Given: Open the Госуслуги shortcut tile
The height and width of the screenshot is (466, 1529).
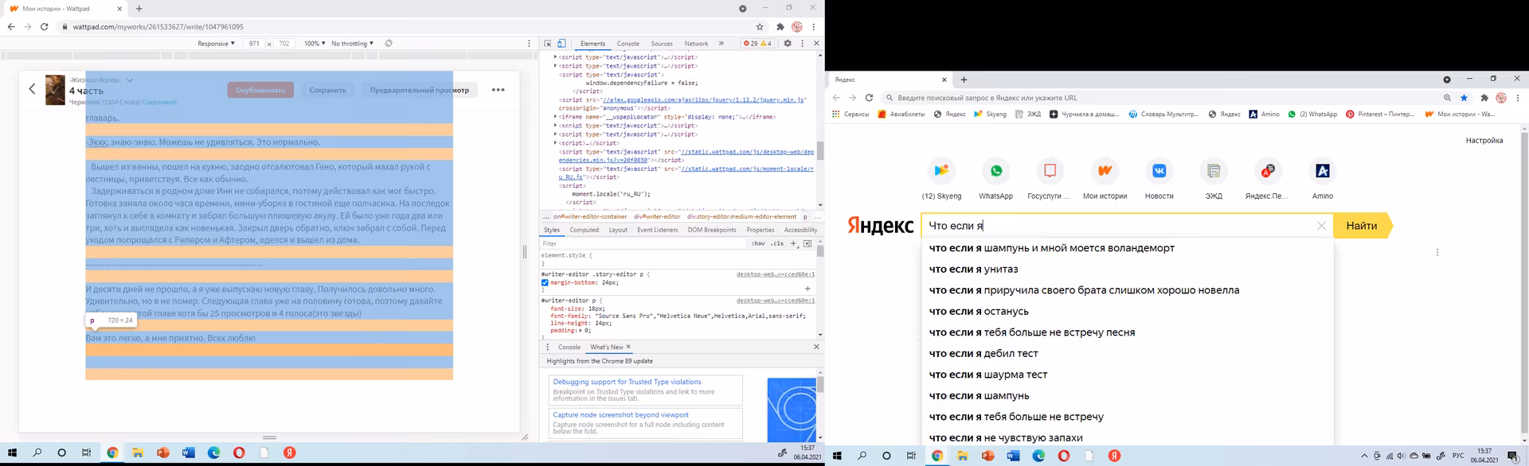Looking at the screenshot, I should click(x=1050, y=179).
